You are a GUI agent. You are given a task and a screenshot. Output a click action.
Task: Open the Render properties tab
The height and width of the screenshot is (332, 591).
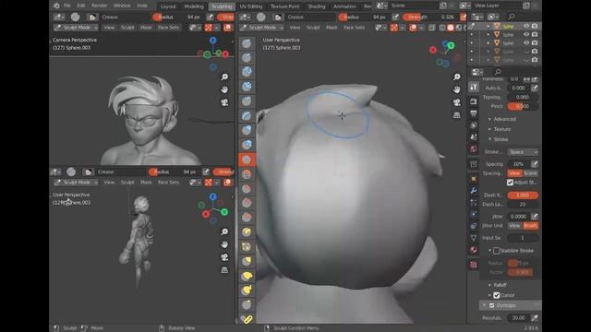coord(474,101)
